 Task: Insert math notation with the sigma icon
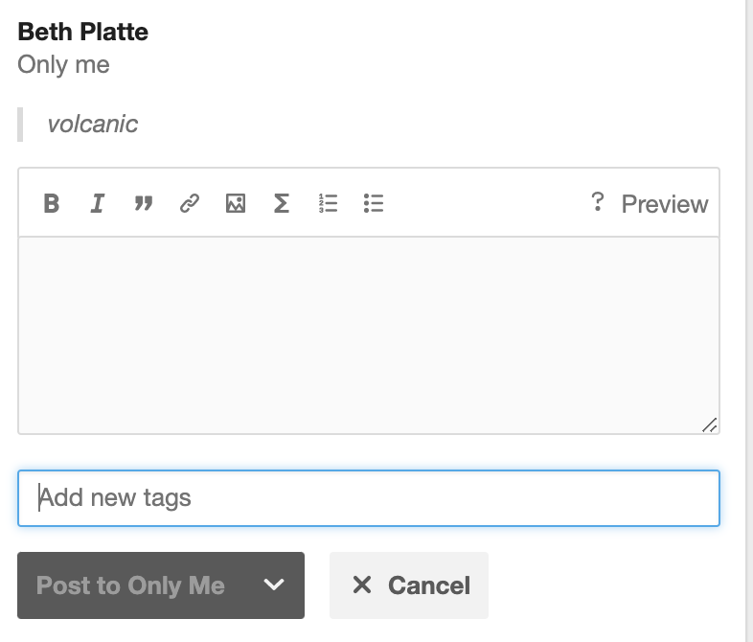[x=282, y=203]
